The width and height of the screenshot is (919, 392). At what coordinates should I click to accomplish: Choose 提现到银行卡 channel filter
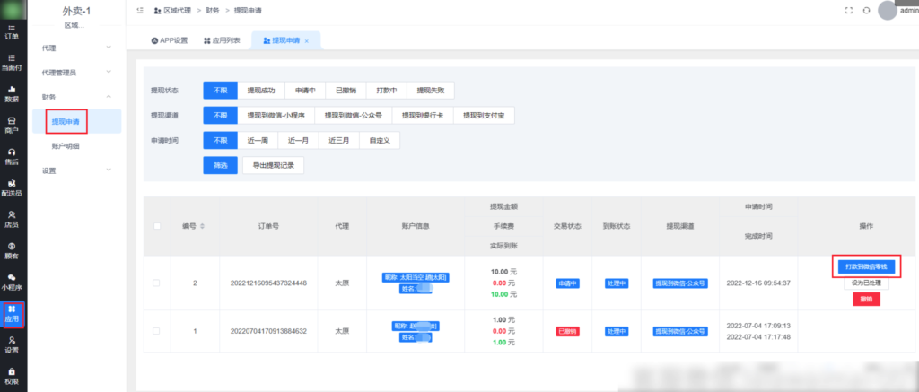(423, 116)
